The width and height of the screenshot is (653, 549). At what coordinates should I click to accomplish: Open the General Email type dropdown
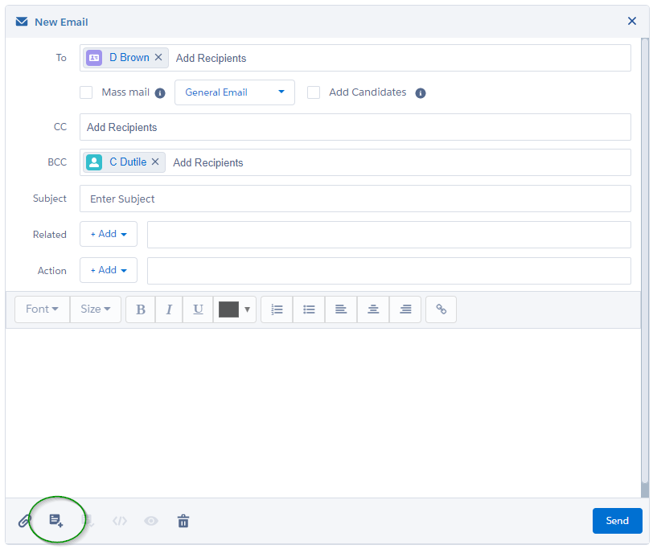click(x=234, y=92)
